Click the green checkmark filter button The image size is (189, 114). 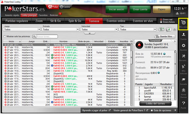169,30
